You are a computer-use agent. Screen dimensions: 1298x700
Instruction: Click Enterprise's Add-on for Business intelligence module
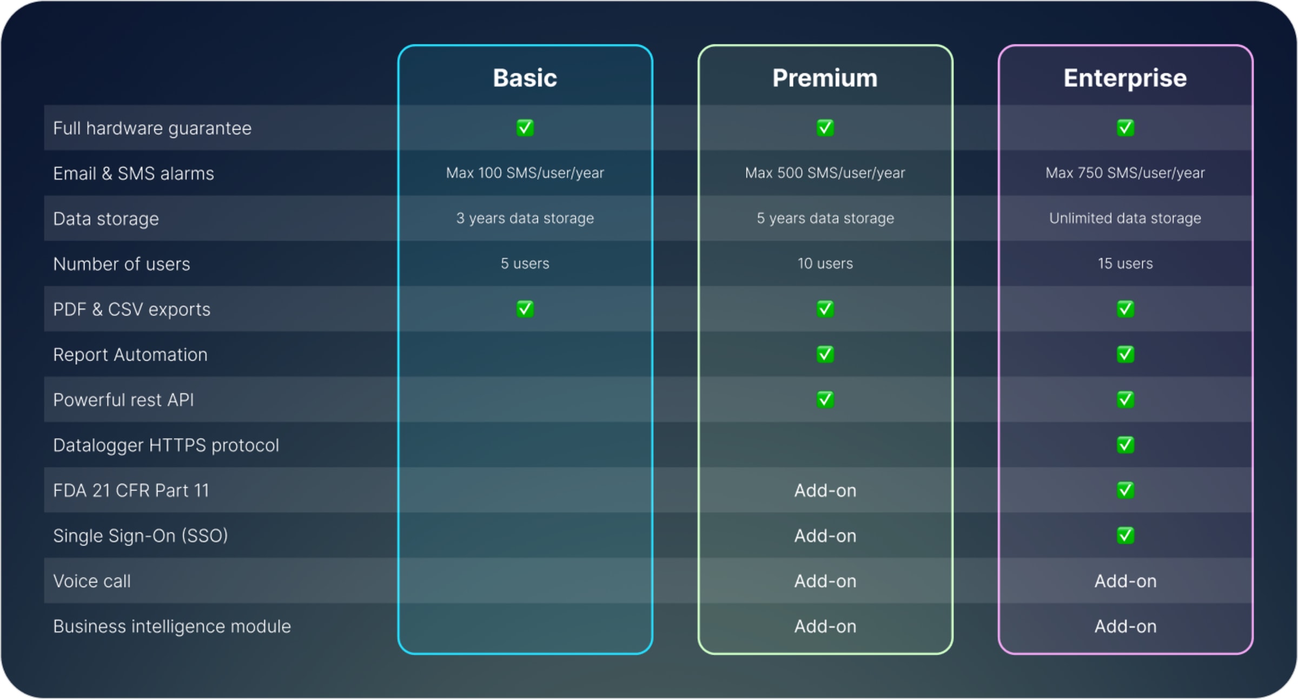pyautogui.click(x=1125, y=626)
